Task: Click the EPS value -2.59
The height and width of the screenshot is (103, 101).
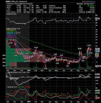Action: coord(44,8)
